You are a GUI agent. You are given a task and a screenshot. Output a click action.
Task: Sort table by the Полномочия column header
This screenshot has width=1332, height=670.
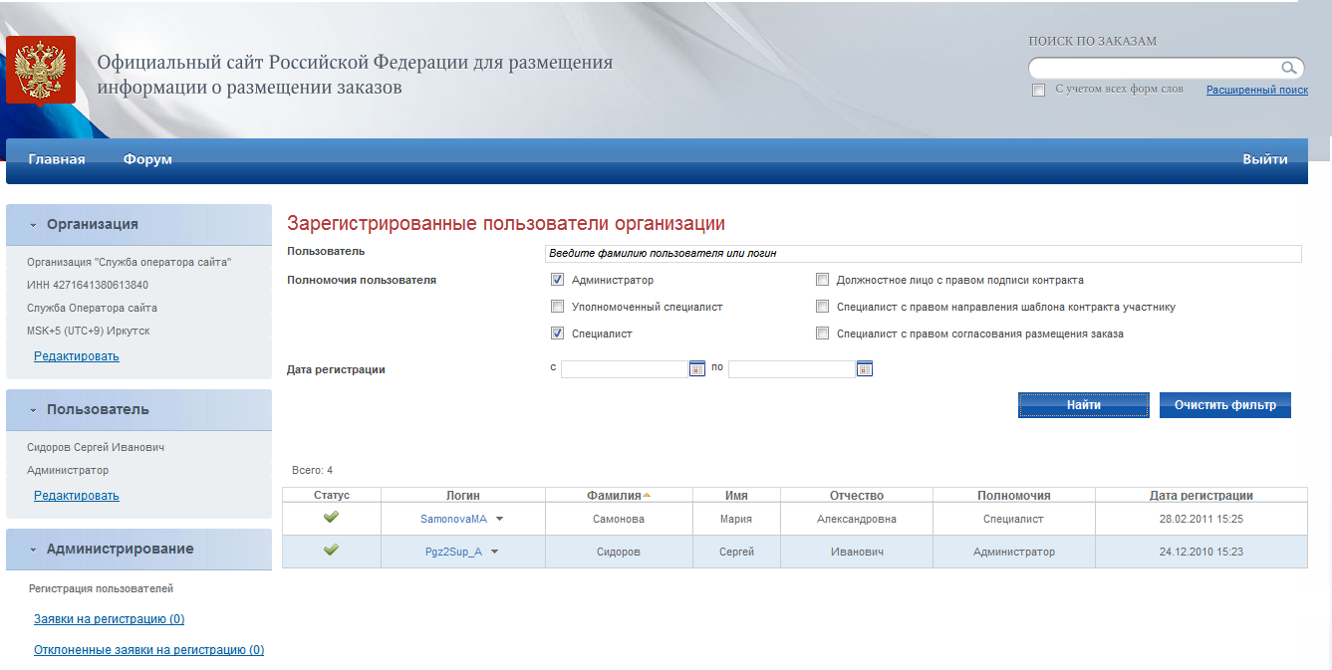(x=1014, y=495)
